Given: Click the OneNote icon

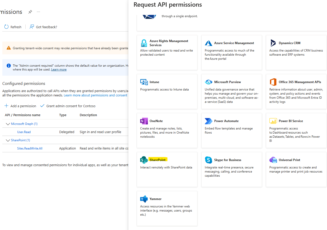Looking at the screenshot, I should [144, 121].
